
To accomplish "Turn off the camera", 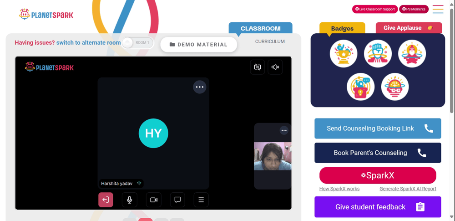I will click(154, 200).
